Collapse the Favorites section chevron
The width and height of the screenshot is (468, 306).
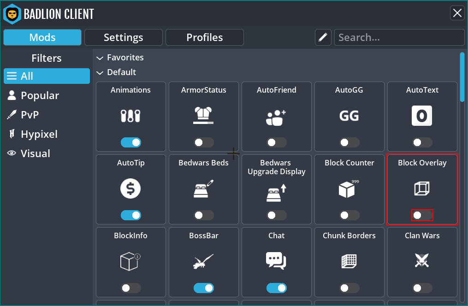(100, 58)
